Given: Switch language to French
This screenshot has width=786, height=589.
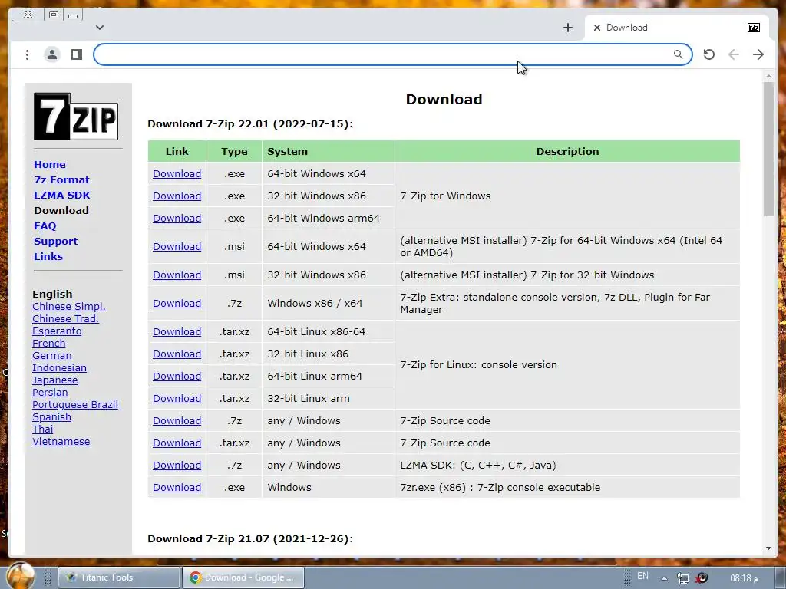Looking at the screenshot, I should [x=48, y=343].
